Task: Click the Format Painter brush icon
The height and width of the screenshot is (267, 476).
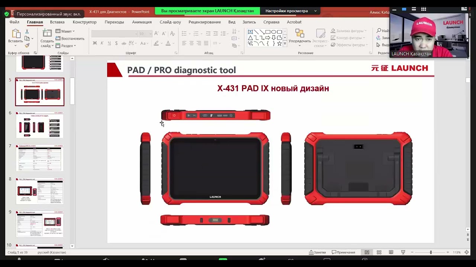Action: click(x=27, y=45)
